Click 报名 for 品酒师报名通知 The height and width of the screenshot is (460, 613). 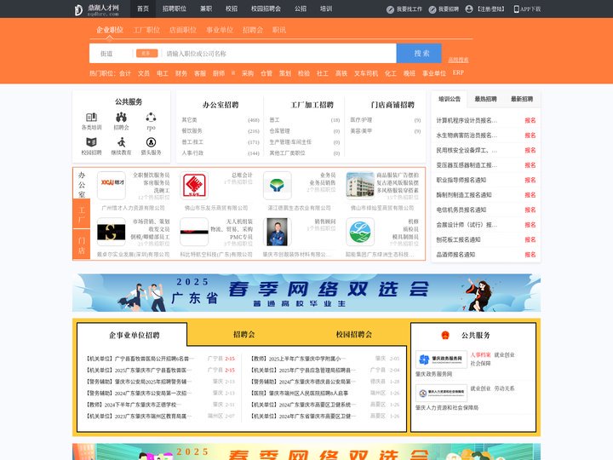[530, 255]
